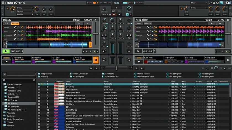This screenshot has height=130, width=232.
Task: Click the quantize note icon on Deck A
Action: (90, 44)
